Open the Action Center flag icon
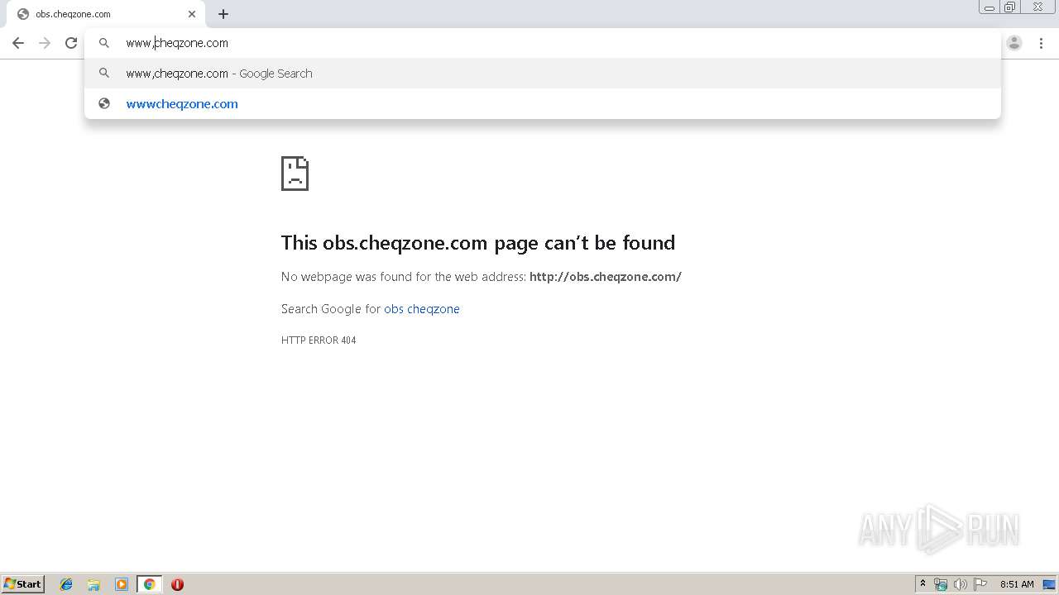The height and width of the screenshot is (595, 1059). [x=980, y=584]
